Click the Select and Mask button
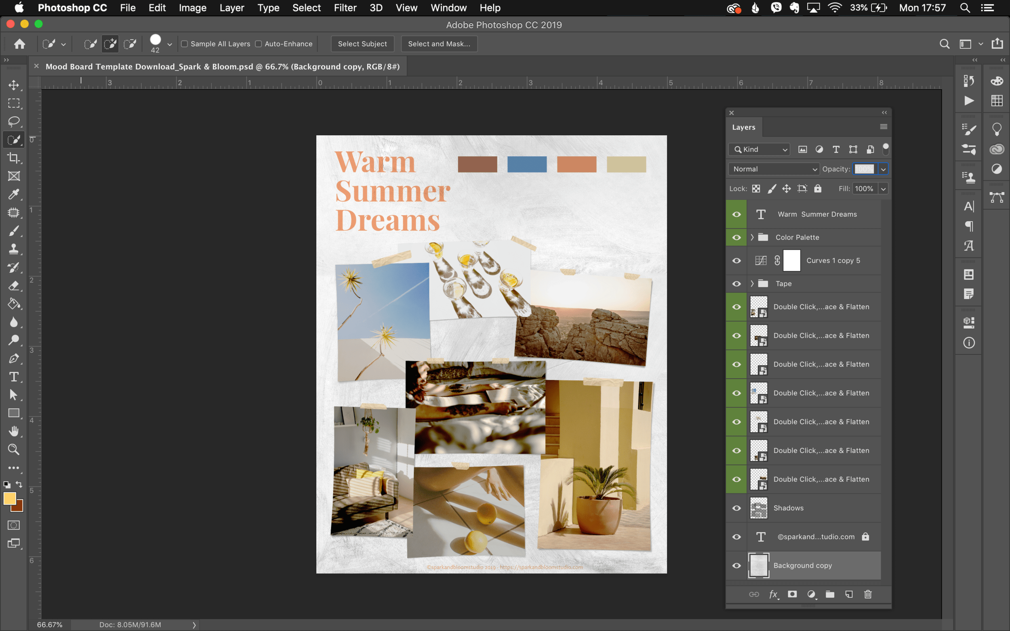Screen dimensions: 1010x631 (439, 44)
